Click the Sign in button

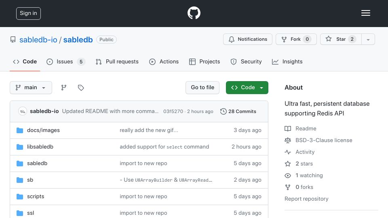[x=28, y=13]
